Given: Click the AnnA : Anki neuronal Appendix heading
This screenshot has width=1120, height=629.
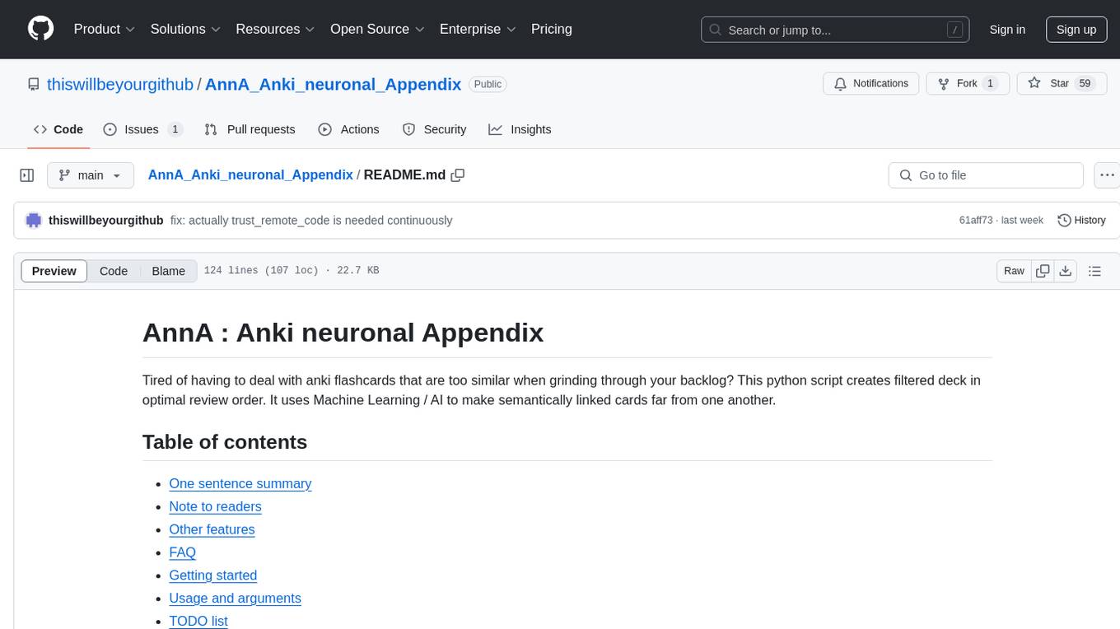Looking at the screenshot, I should point(343,333).
